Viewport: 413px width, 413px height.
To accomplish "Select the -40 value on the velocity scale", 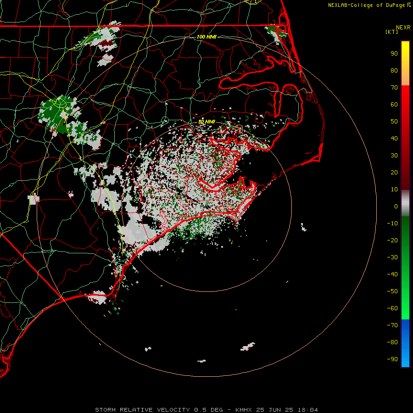I will point(392,274).
